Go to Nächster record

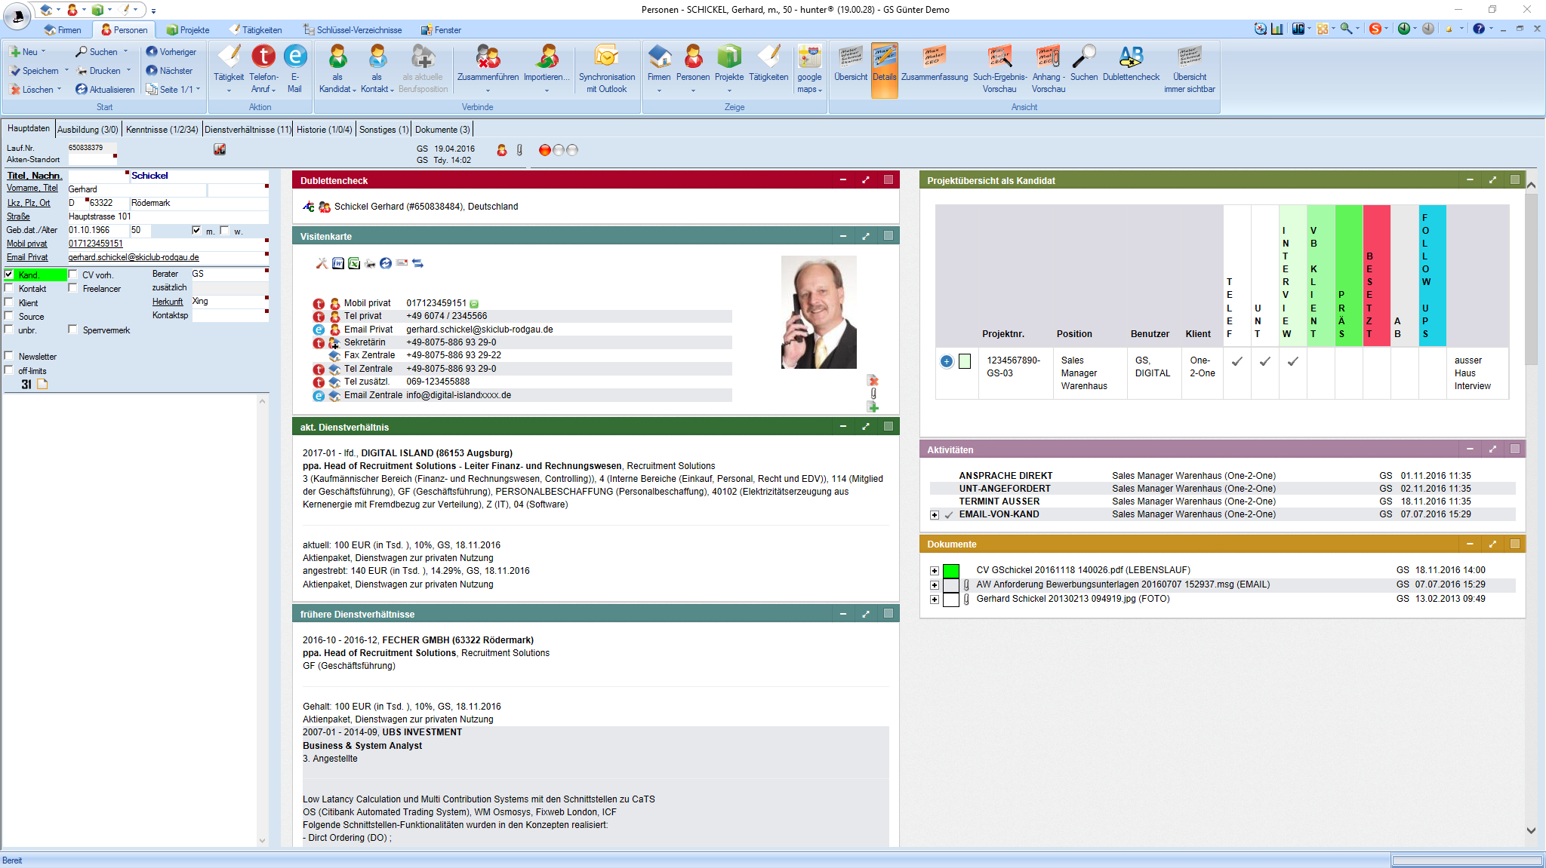coord(170,71)
